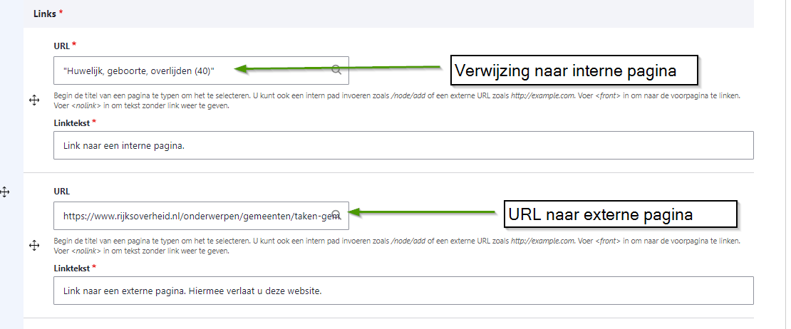This screenshot has height=329, width=791.
Task: Click the "URL naar externe pagina" annotation box
Action: pyautogui.click(x=619, y=214)
